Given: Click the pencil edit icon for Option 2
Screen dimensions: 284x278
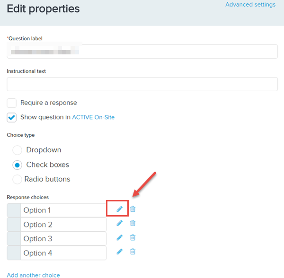Looking at the screenshot, I should pyautogui.click(x=119, y=223).
